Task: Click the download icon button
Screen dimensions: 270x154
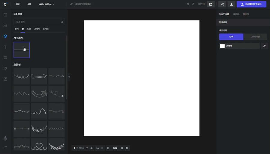Action: pos(231,4)
